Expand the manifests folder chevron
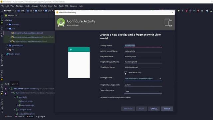213x120 pixels. click(x=8, y=24)
